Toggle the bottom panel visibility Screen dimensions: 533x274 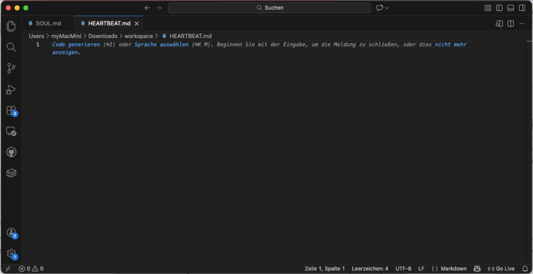511,8
